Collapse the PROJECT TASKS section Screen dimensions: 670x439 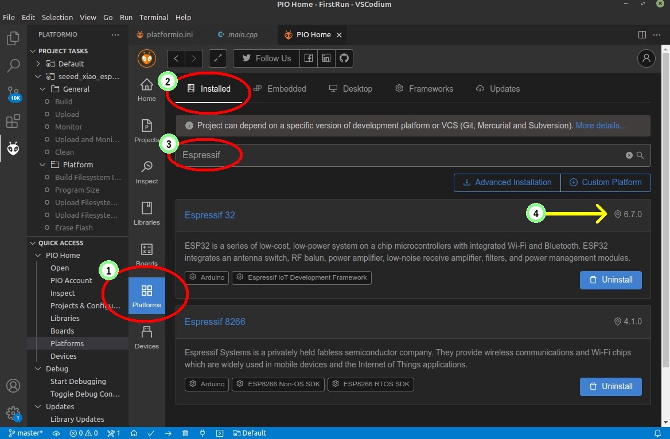33,51
